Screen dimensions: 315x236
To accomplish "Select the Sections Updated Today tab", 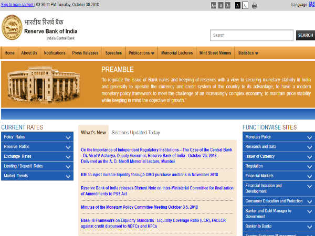I will [135, 133].
